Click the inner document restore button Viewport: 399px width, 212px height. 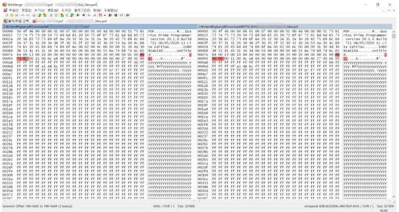click(x=389, y=10)
